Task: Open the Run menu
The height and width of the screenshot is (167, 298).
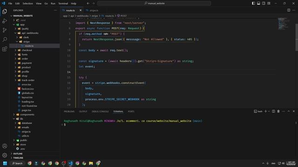Action: point(53,3)
